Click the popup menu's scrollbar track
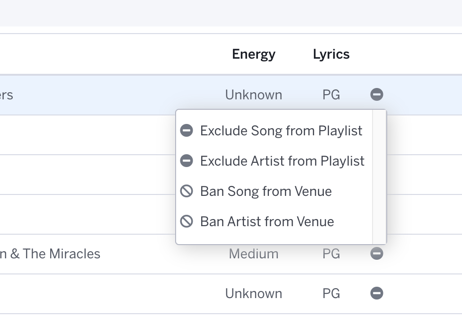462x317 pixels. (x=380, y=177)
